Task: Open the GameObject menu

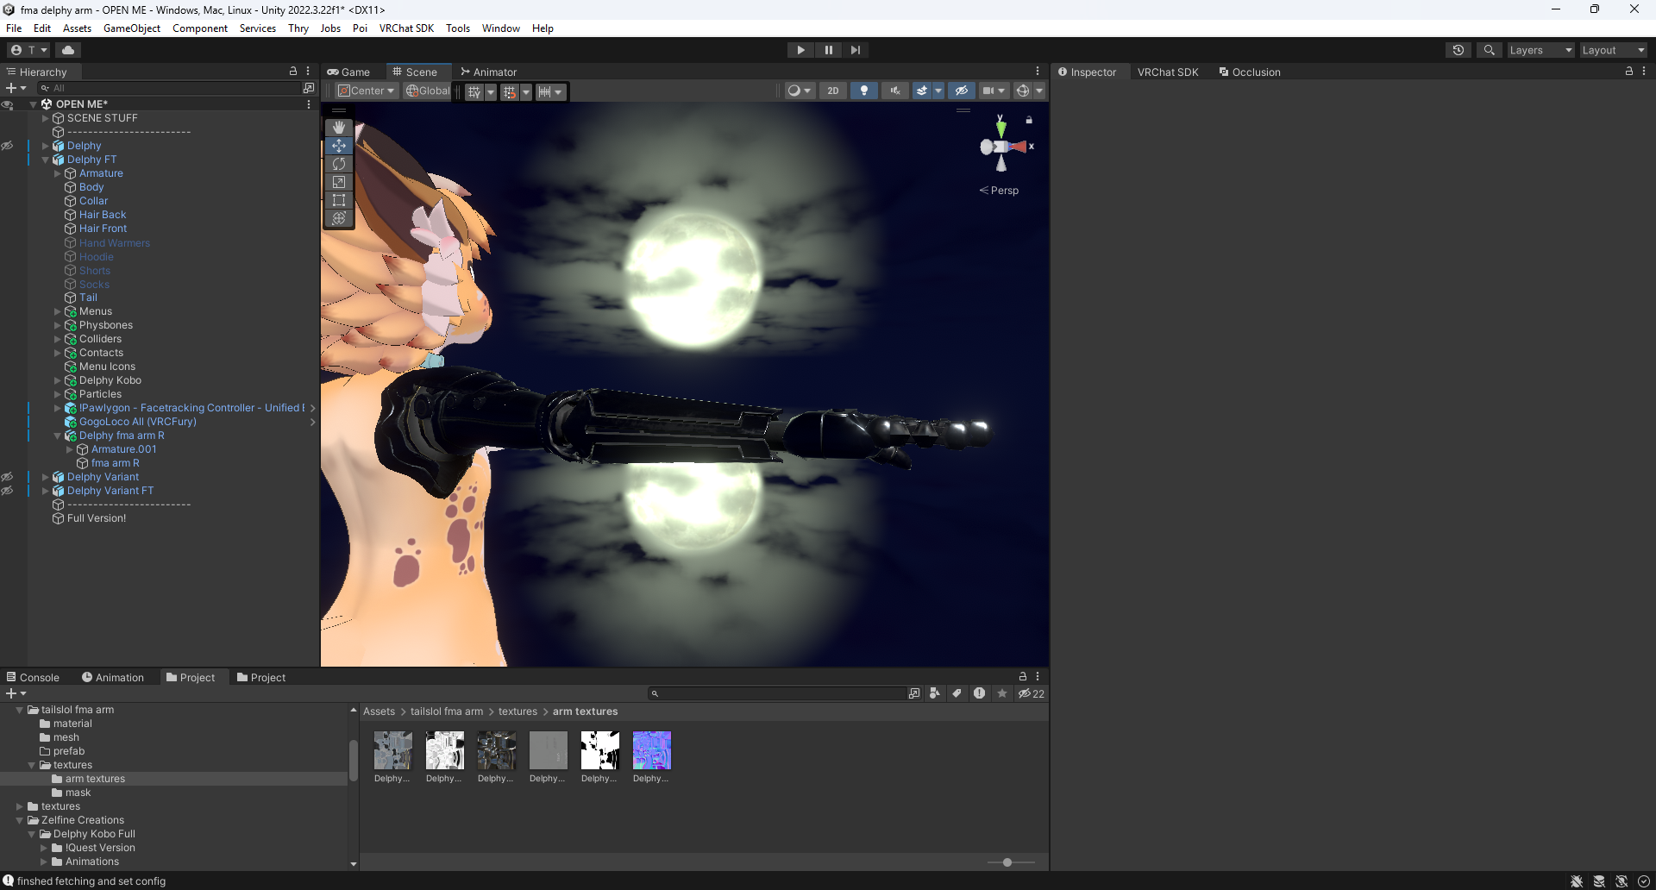Action: pyautogui.click(x=132, y=28)
